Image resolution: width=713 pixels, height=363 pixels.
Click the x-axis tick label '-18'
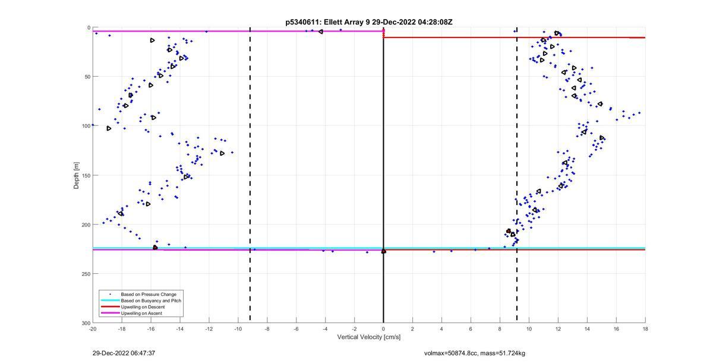[122, 329]
